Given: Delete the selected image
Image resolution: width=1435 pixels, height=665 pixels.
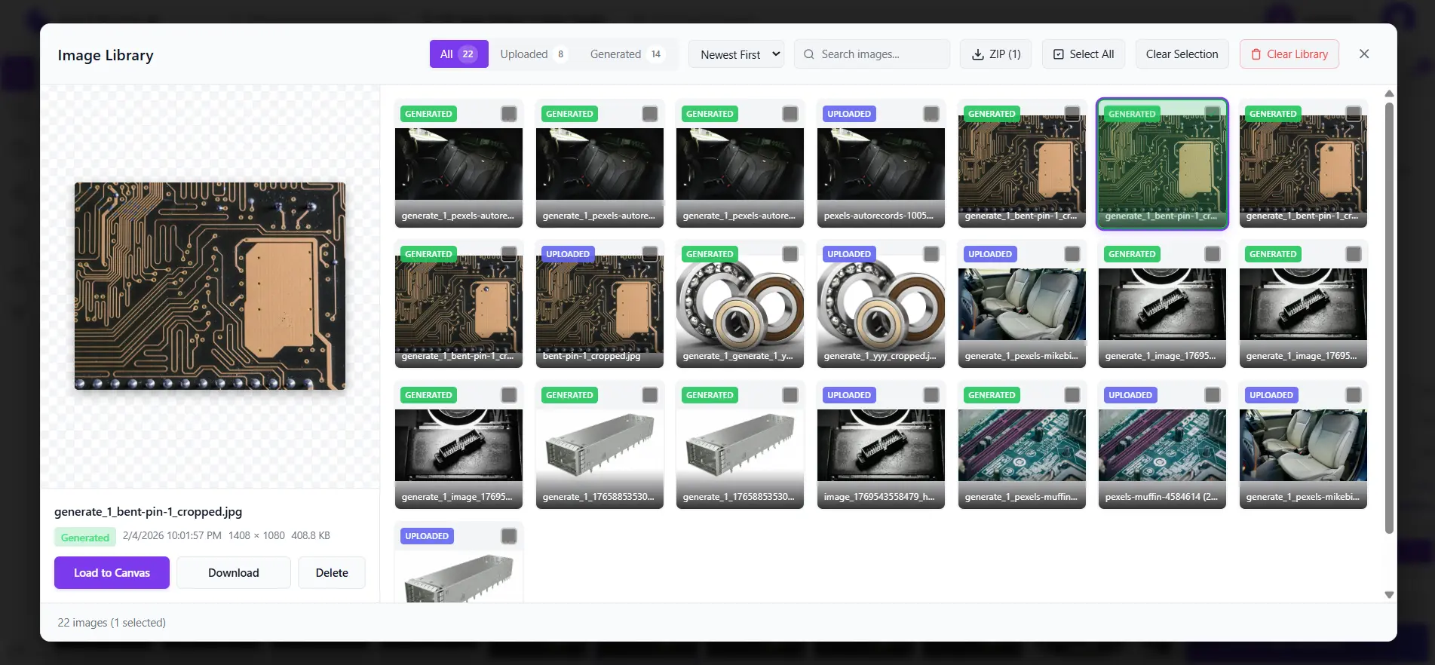Looking at the screenshot, I should point(331,573).
